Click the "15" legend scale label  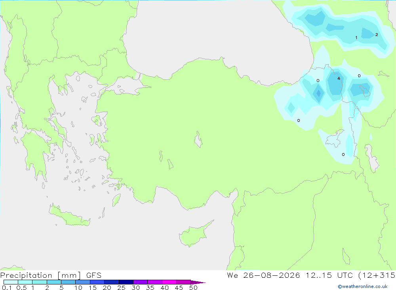tap(93, 288)
